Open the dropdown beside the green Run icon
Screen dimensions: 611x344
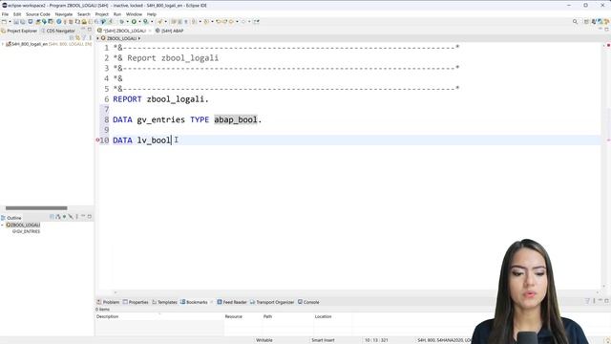tap(139, 22)
